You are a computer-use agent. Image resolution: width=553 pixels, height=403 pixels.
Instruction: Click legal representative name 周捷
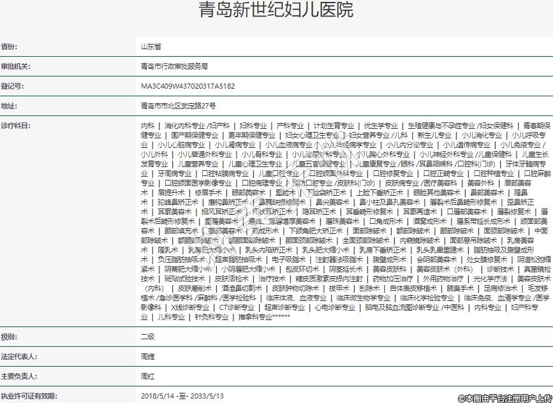click(147, 356)
